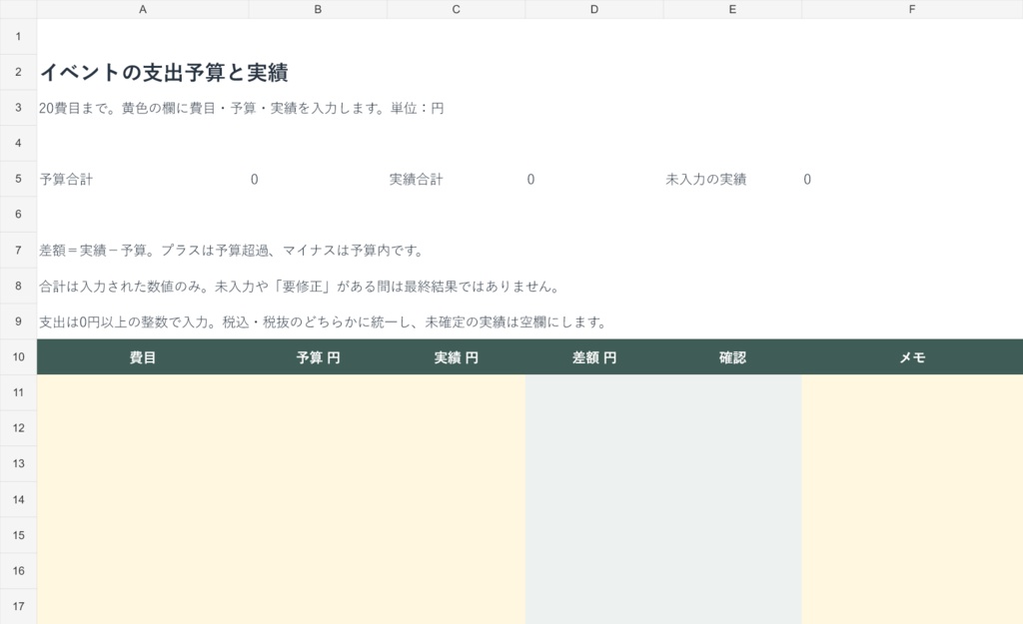Select column C header
Image resolution: width=1023 pixels, height=624 pixels.
[456, 9]
